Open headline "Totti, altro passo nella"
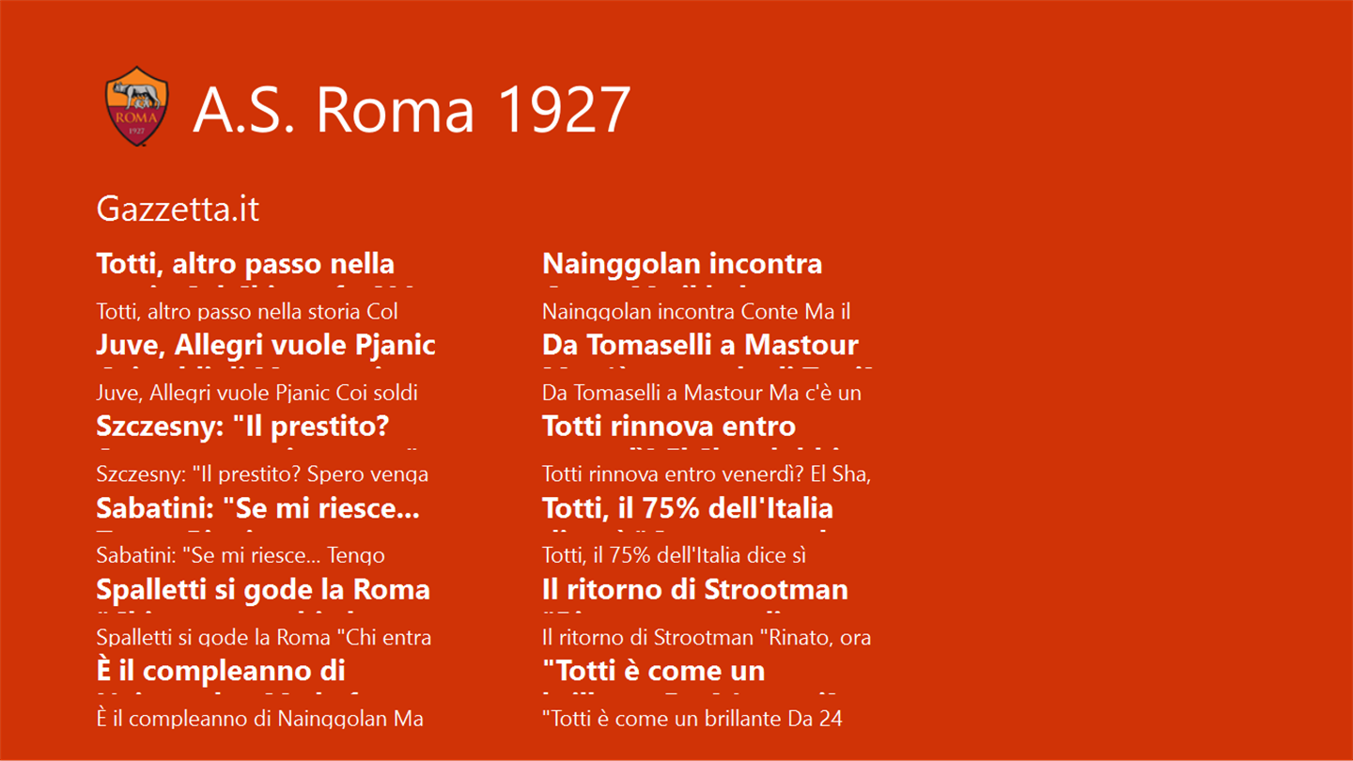 245,264
